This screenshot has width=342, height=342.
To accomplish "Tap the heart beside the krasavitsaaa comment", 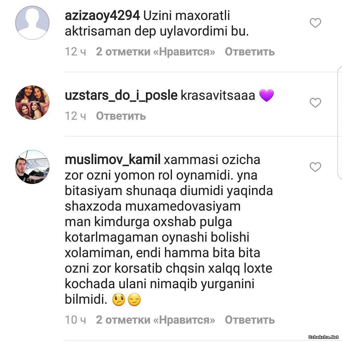I will (315, 103).
